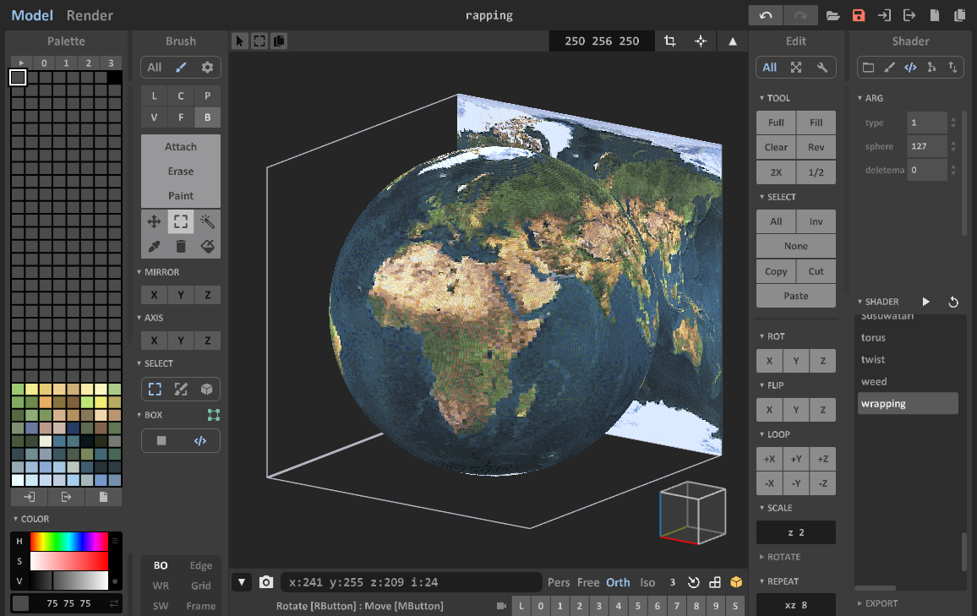Select the magic wand tool
Viewport: 977px width, 616px height.
[208, 221]
